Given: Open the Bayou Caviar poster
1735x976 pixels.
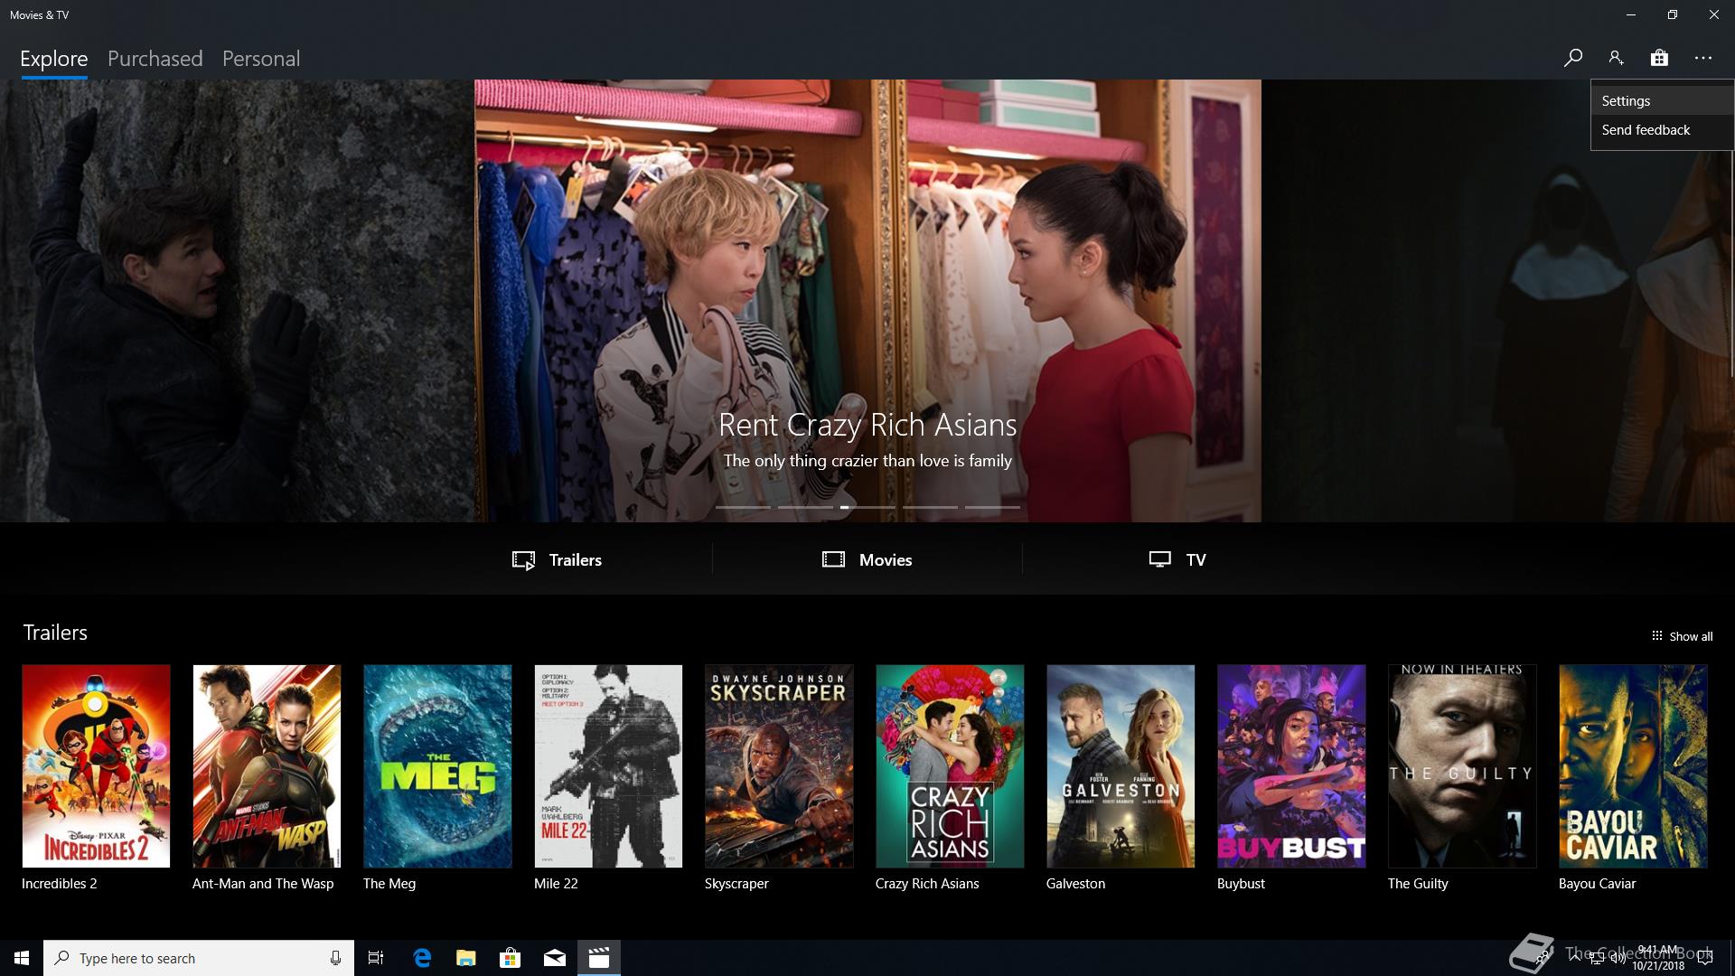Looking at the screenshot, I should click(1633, 766).
